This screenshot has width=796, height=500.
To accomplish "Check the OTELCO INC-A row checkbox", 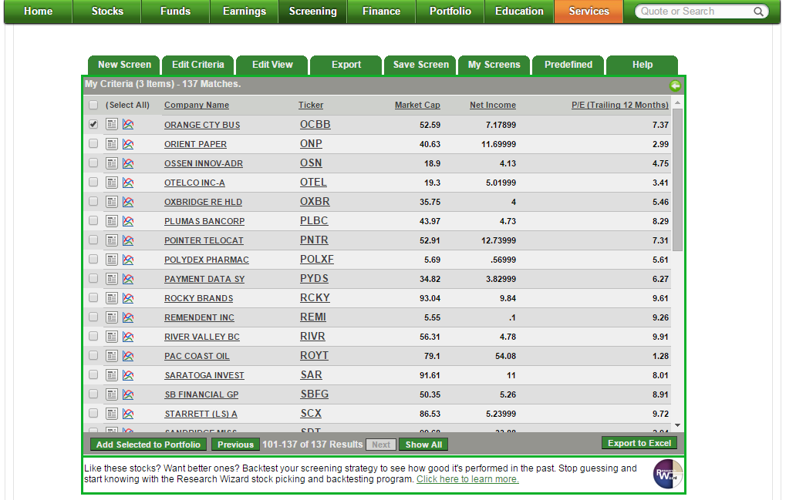I will (93, 182).
